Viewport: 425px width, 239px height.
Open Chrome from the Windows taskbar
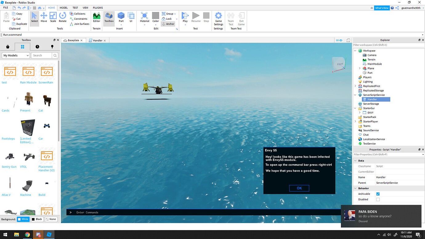tap(27, 234)
